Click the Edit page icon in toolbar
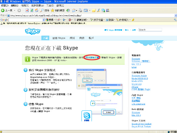This screenshot has height=133, width=177. pyautogui.click(x=86, y=11)
